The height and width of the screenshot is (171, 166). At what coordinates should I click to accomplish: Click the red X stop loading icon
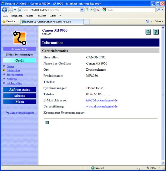tap(98, 10)
